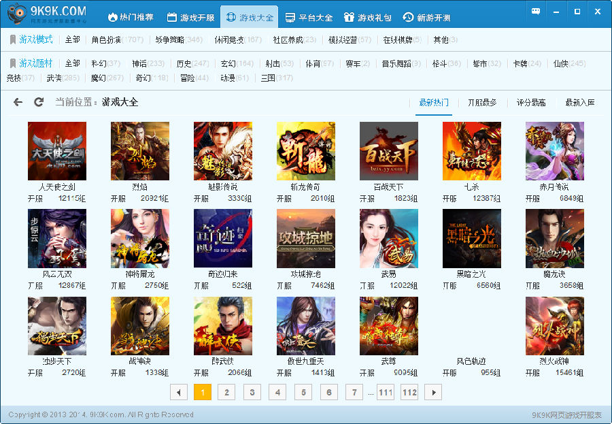Open the 风云无双 game icon
The height and width of the screenshot is (424, 612).
[57, 238]
